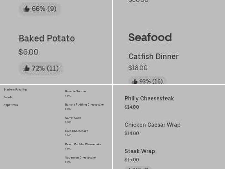Click the 93% rating badge under Catfish Dinner

click(148, 81)
